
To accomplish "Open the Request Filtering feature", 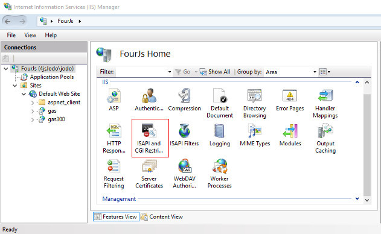I will (114, 174).
